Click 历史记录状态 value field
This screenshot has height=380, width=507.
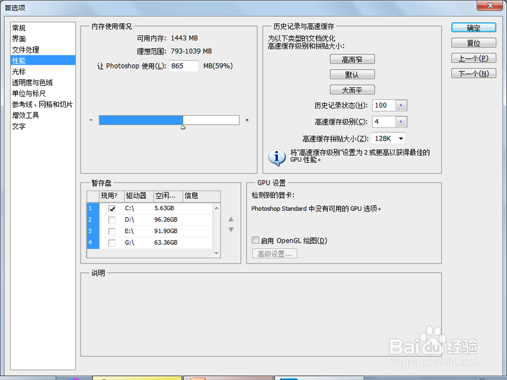[384, 105]
